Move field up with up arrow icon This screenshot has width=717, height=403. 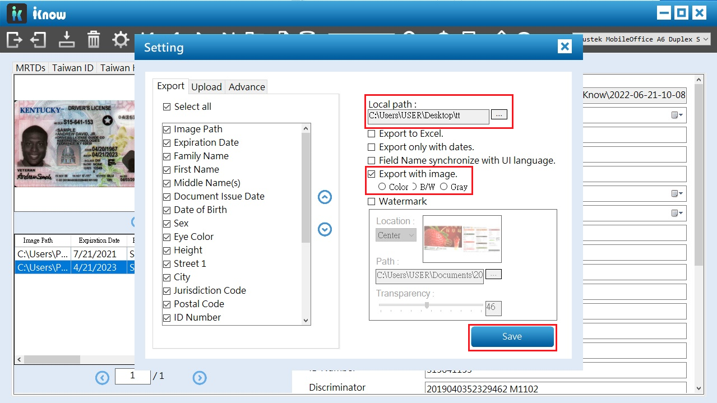325,197
